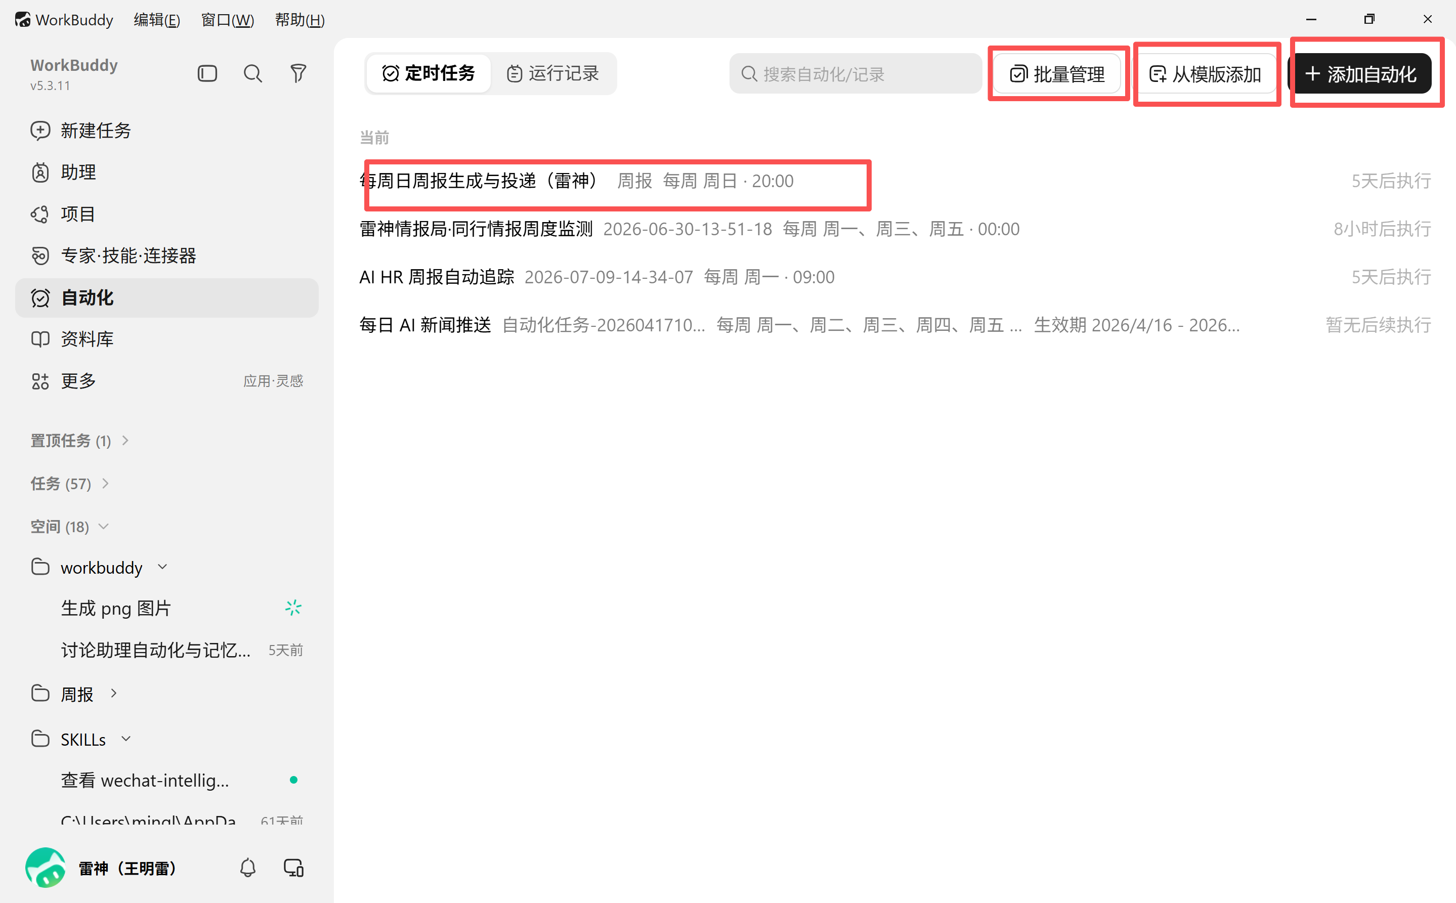This screenshot has width=1456, height=903.
Task: Click the schedule text 每周 周一 · 09:00
Action: [x=769, y=277]
